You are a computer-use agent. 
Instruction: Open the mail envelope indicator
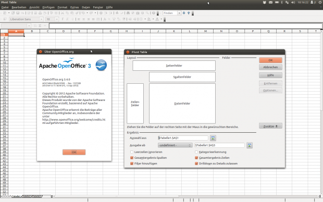(270, 2)
